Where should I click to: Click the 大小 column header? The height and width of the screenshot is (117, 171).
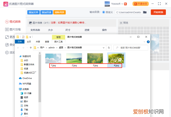pos(50,30)
